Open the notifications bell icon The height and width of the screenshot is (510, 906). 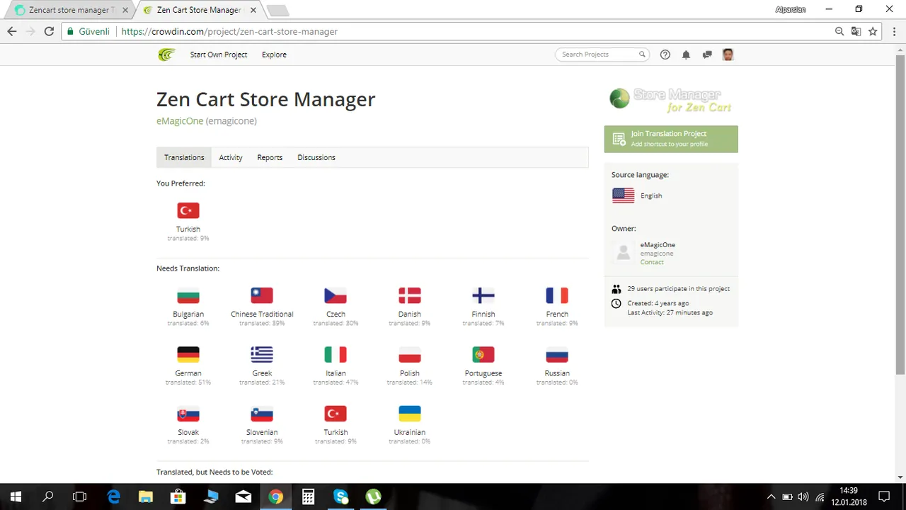686,55
